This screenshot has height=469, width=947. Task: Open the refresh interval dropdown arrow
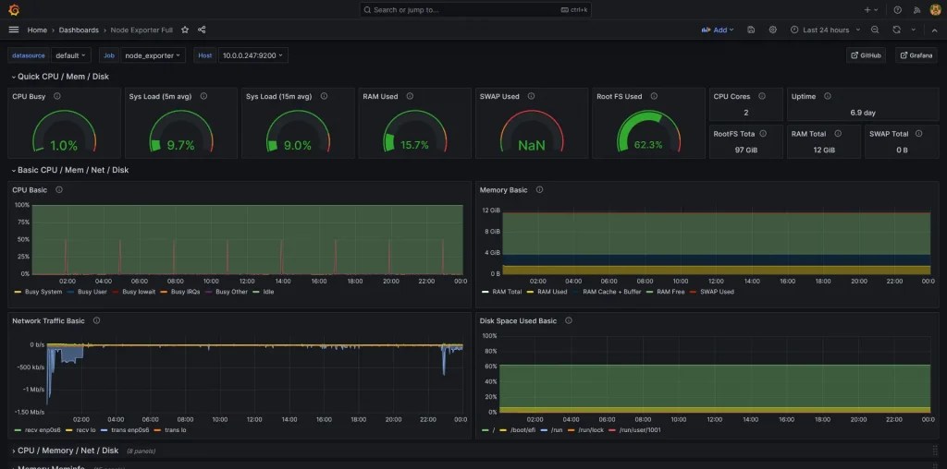(913, 30)
